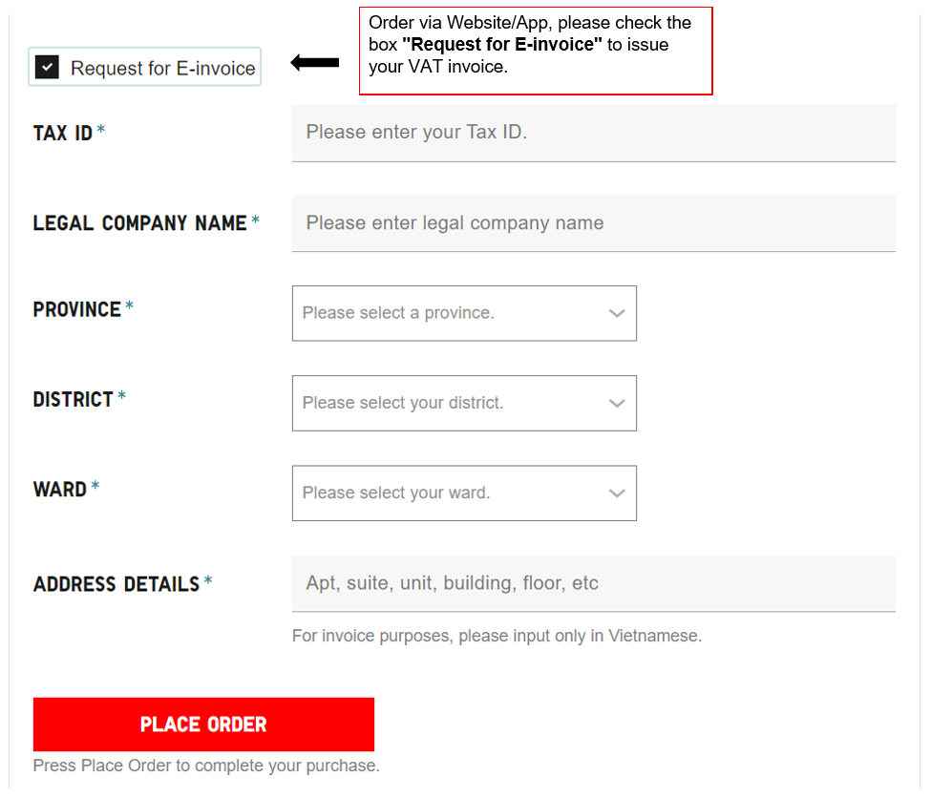Click the WARD field label
Viewport: 931px width, 798px height.
coord(60,489)
